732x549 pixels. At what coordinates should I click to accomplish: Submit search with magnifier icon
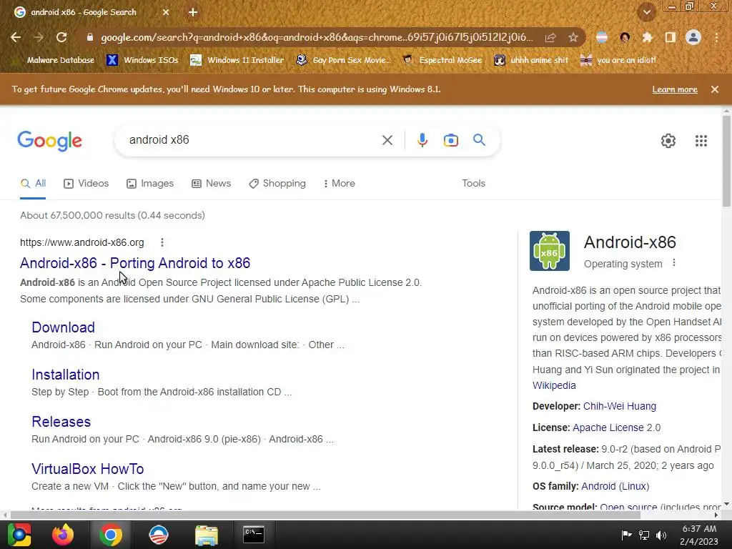479,139
